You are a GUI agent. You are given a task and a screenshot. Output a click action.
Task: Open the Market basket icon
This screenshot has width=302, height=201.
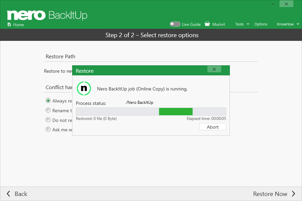(x=207, y=24)
